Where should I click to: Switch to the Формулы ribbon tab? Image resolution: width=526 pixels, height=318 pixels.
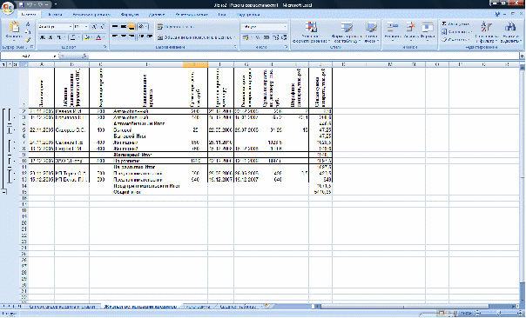pyautogui.click(x=130, y=15)
